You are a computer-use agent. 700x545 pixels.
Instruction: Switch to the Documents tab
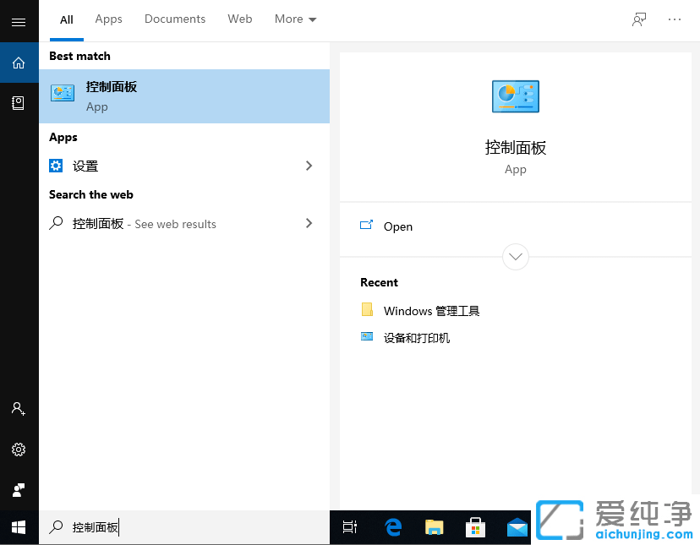tap(174, 19)
